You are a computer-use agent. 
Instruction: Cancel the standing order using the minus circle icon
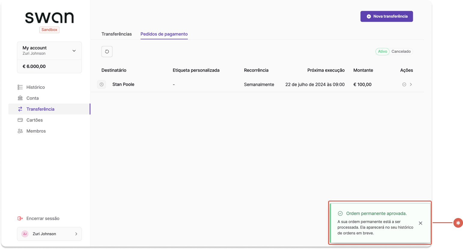click(404, 85)
